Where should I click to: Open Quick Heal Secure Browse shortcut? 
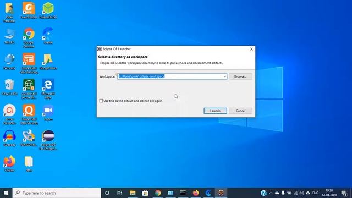(x=29, y=89)
